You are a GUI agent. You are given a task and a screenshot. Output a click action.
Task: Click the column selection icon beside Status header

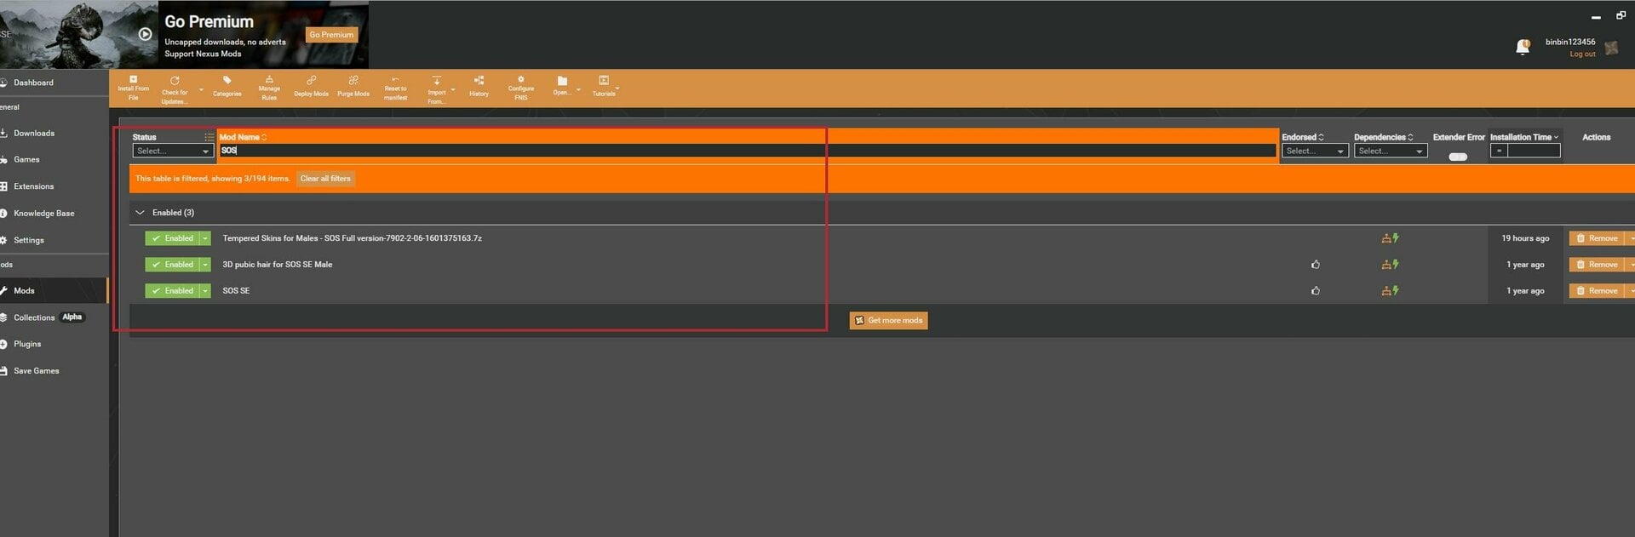[209, 137]
